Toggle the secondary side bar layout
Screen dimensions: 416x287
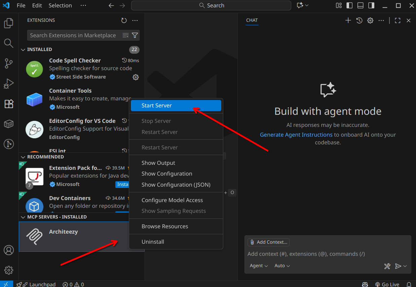[371, 5]
